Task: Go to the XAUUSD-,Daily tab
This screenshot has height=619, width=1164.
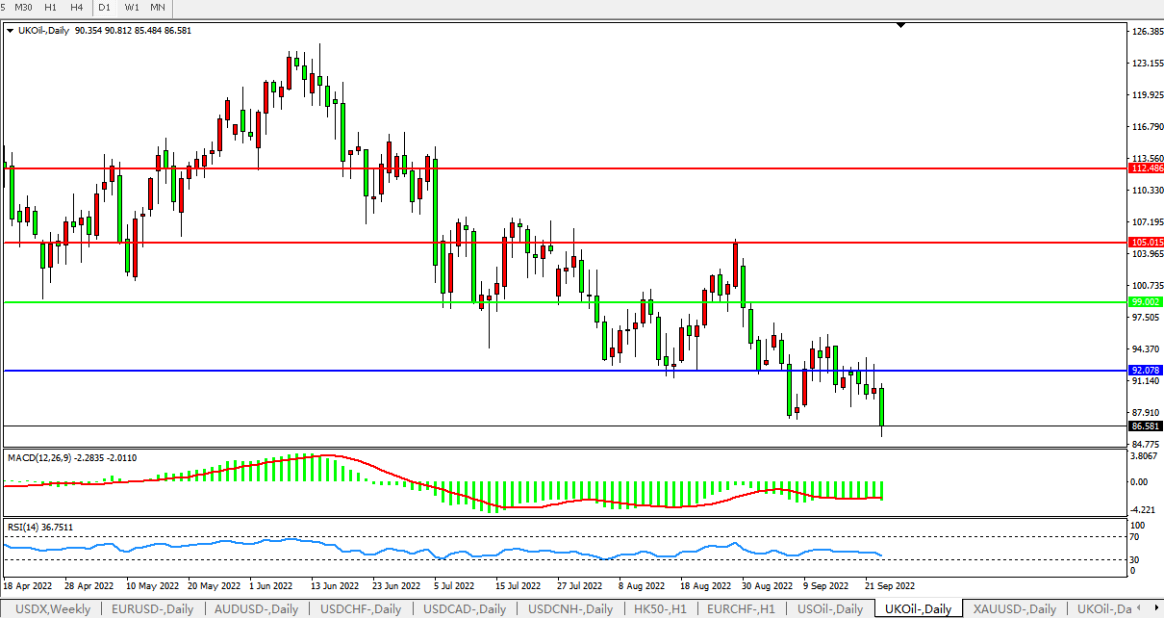Action: (x=1014, y=608)
